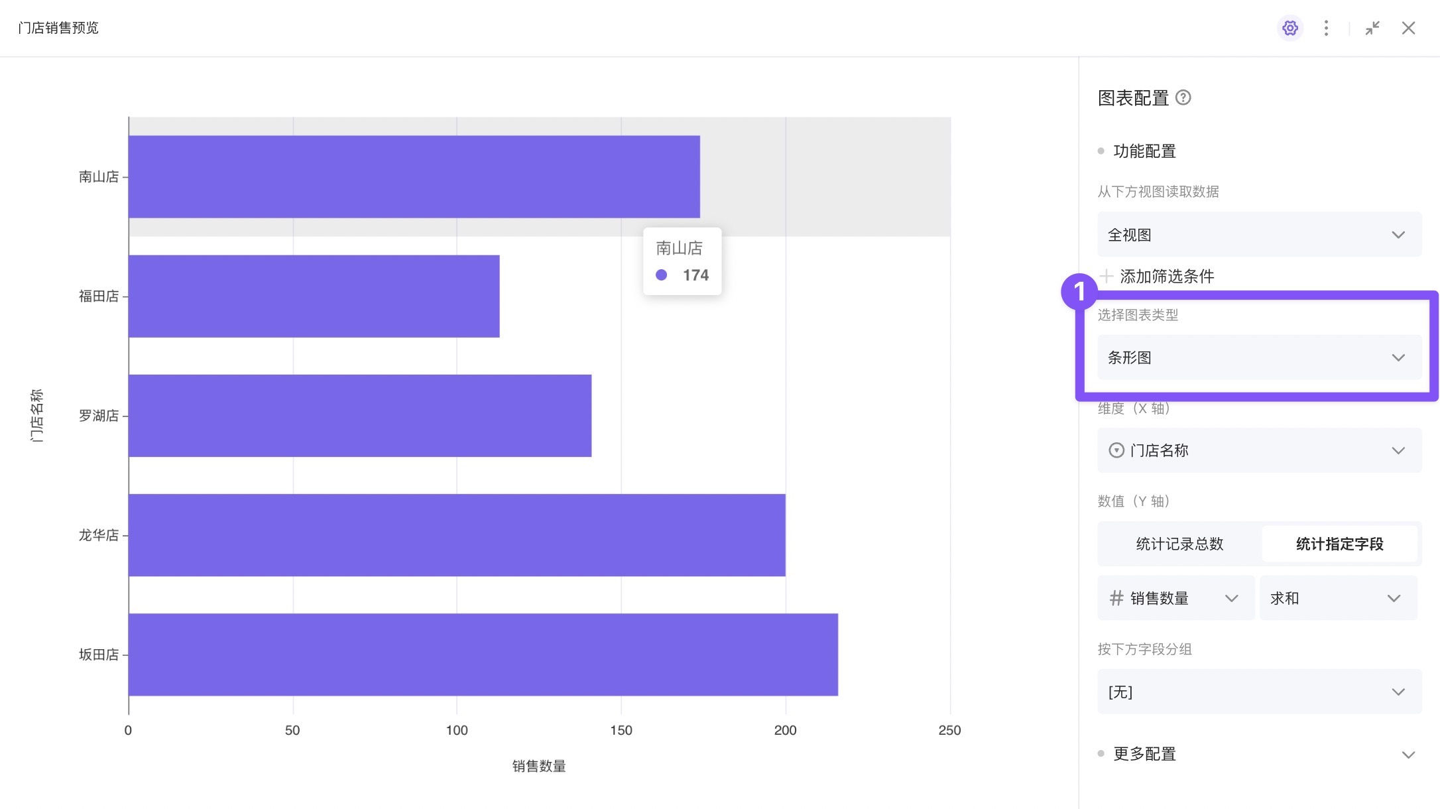Select the 统计记录总数 option

[x=1179, y=544]
